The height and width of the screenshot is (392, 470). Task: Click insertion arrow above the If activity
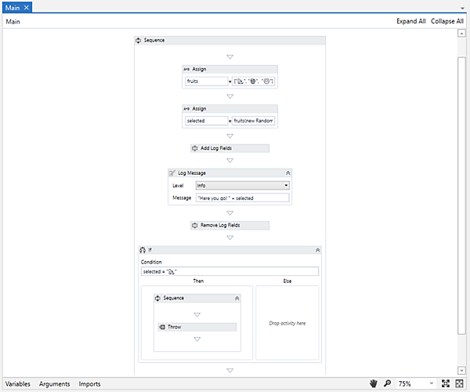[x=230, y=238]
